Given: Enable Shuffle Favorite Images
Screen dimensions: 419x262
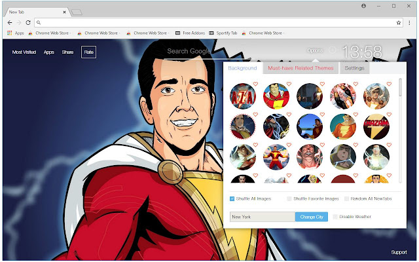Looking at the screenshot, I should (289, 198).
